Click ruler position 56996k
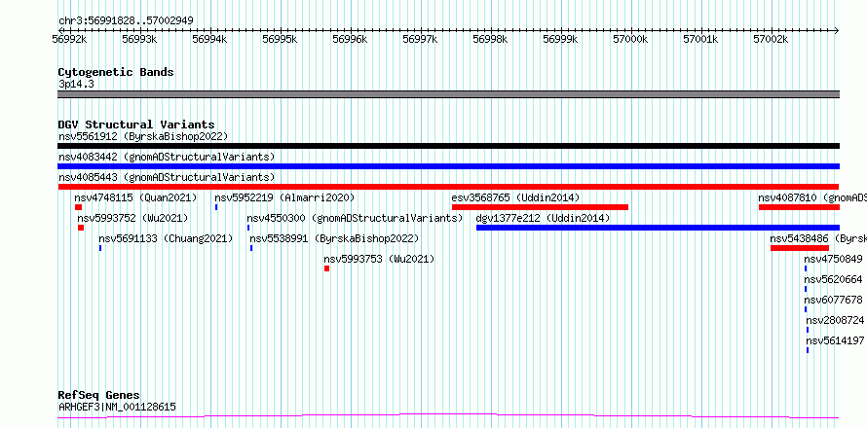867x428 pixels. coord(351,39)
